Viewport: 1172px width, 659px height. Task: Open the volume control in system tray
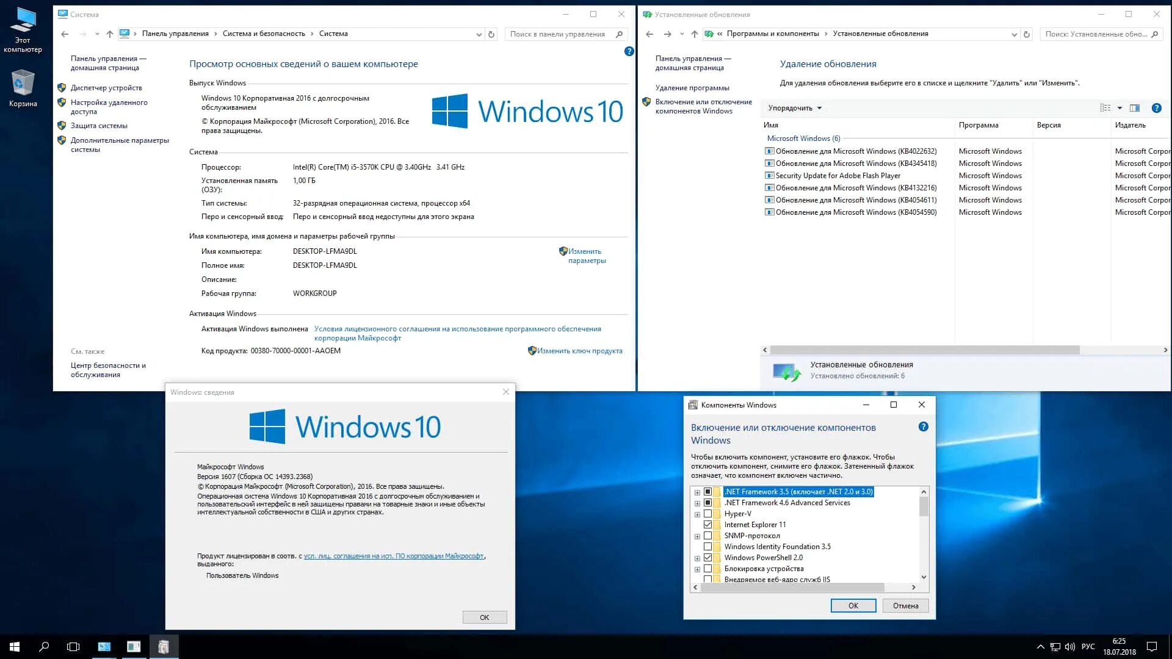tap(1070, 647)
